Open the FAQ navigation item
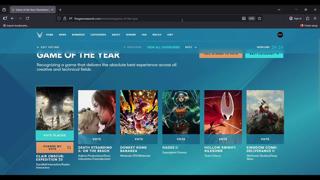This screenshot has height=180, width=320. (144, 35)
